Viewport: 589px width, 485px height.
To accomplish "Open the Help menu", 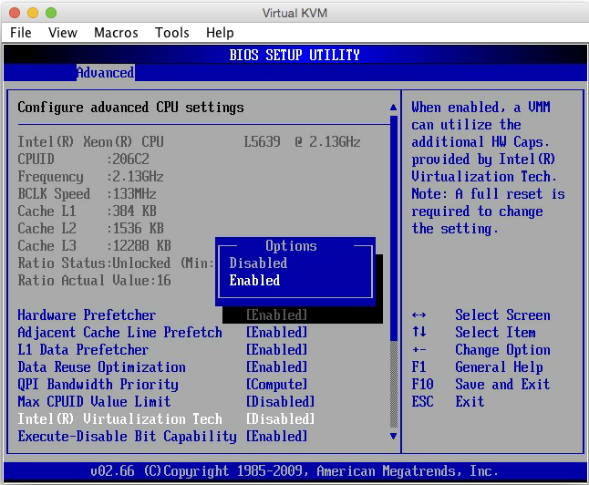I will tap(220, 33).
